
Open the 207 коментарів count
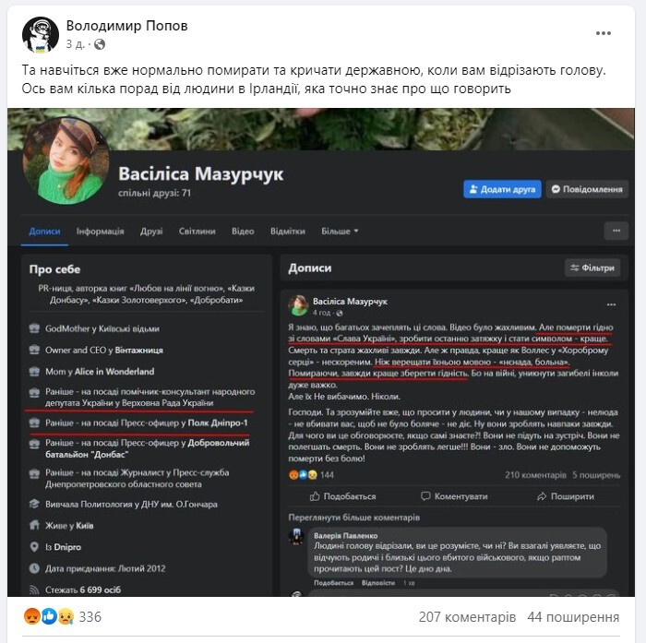click(467, 617)
